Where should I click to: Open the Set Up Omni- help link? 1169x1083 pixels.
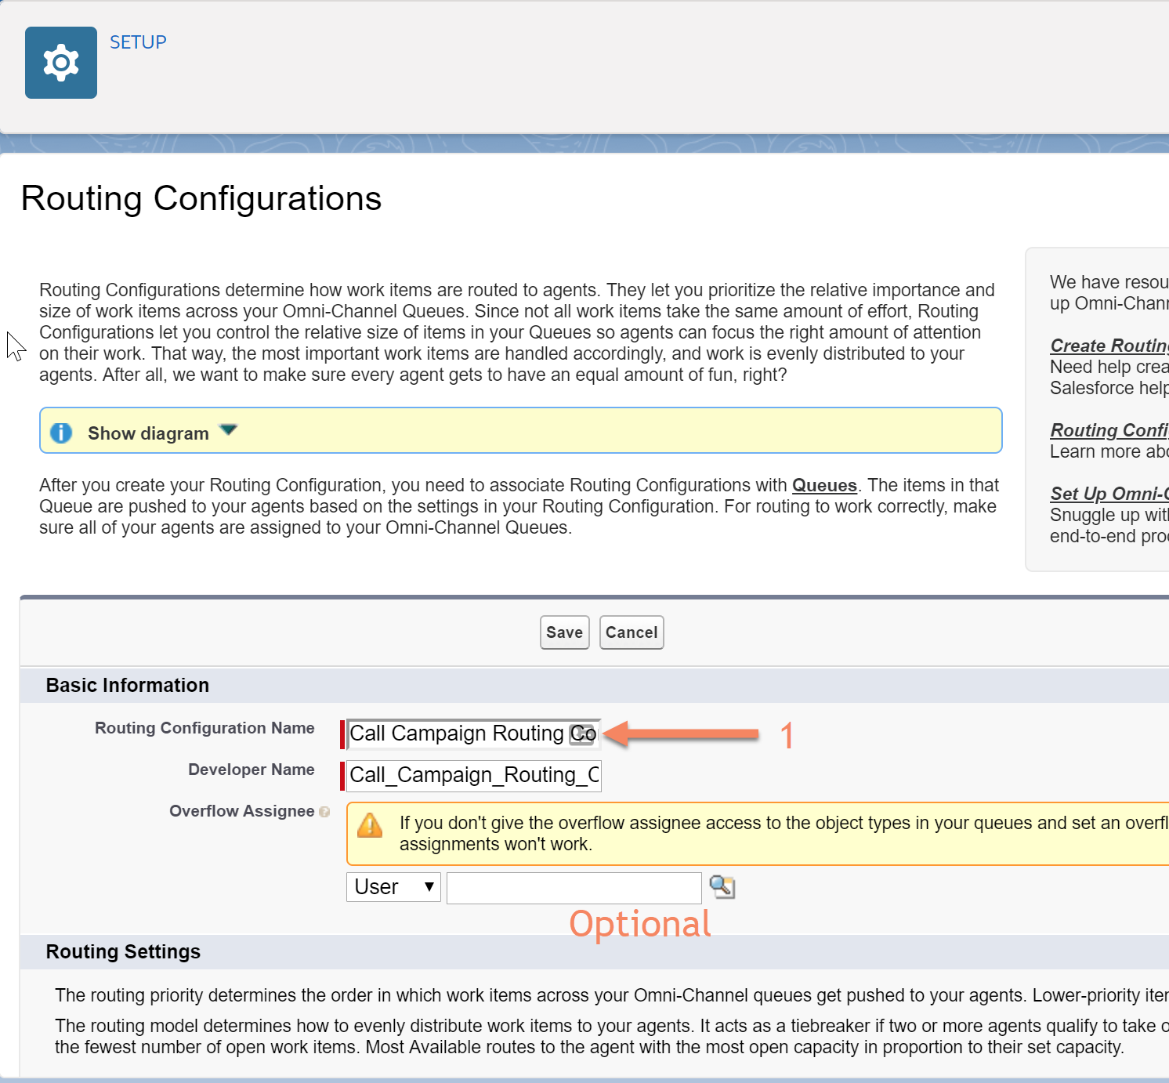1109,494
